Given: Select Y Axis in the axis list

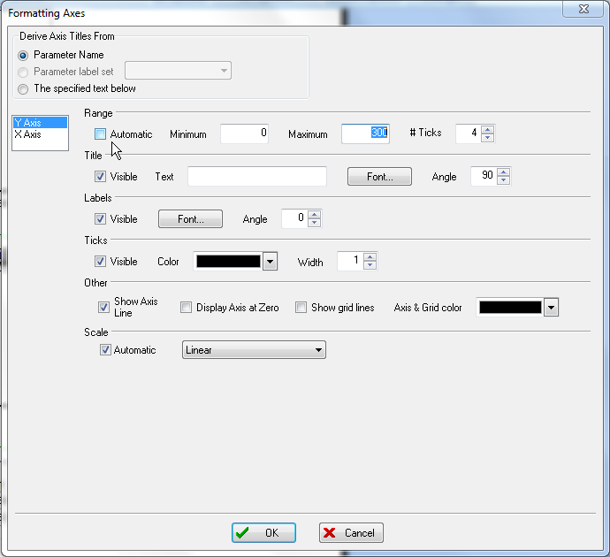Looking at the screenshot, I should pyautogui.click(x=40, y=123).
